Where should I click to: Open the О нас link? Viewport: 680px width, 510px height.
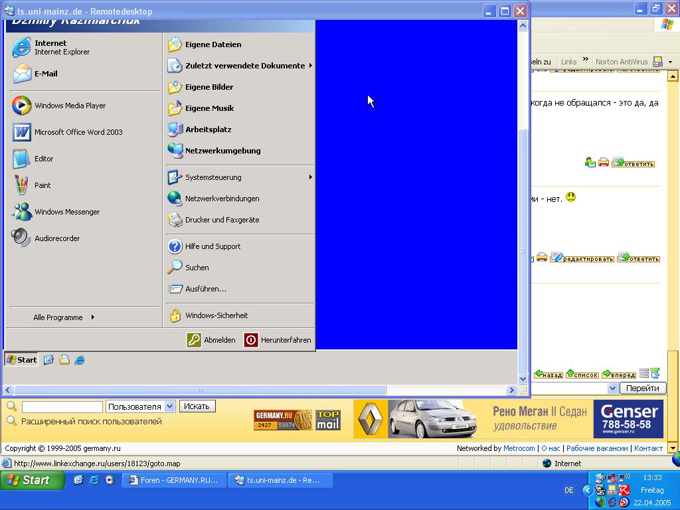tap(551, 448)
